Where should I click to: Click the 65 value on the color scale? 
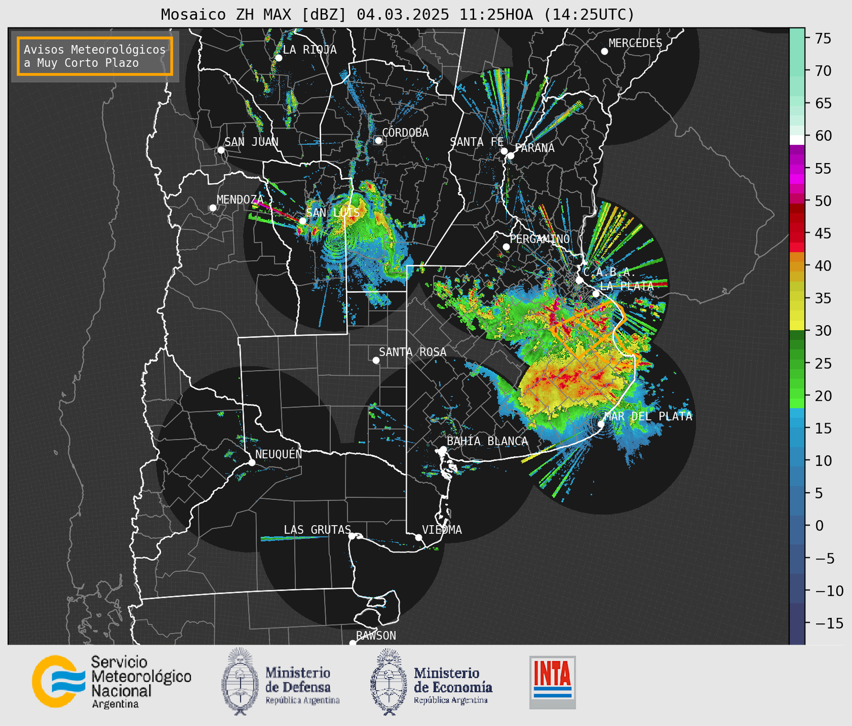coord(823,103)
